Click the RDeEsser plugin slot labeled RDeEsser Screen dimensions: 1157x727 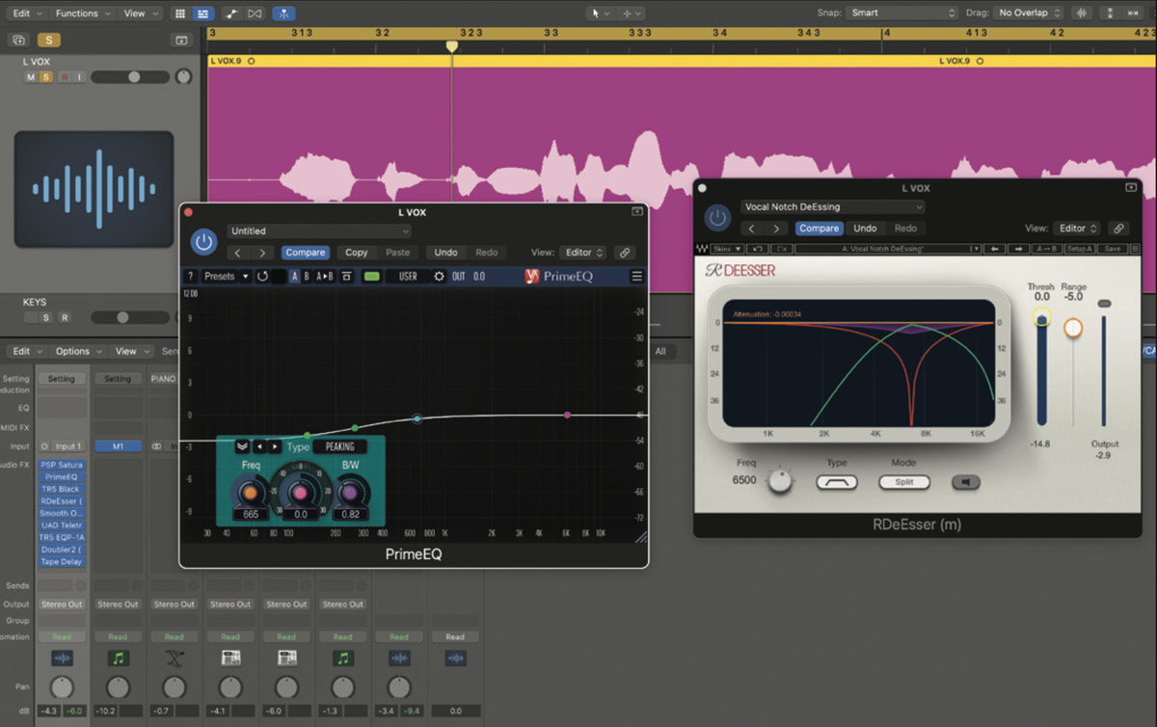(x=62, y=500)
